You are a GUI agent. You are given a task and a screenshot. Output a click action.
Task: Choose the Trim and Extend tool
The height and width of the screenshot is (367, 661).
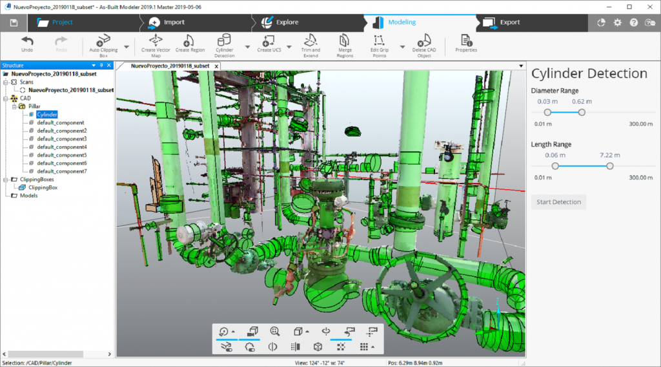pyautogui.click(x=310, y=46)
